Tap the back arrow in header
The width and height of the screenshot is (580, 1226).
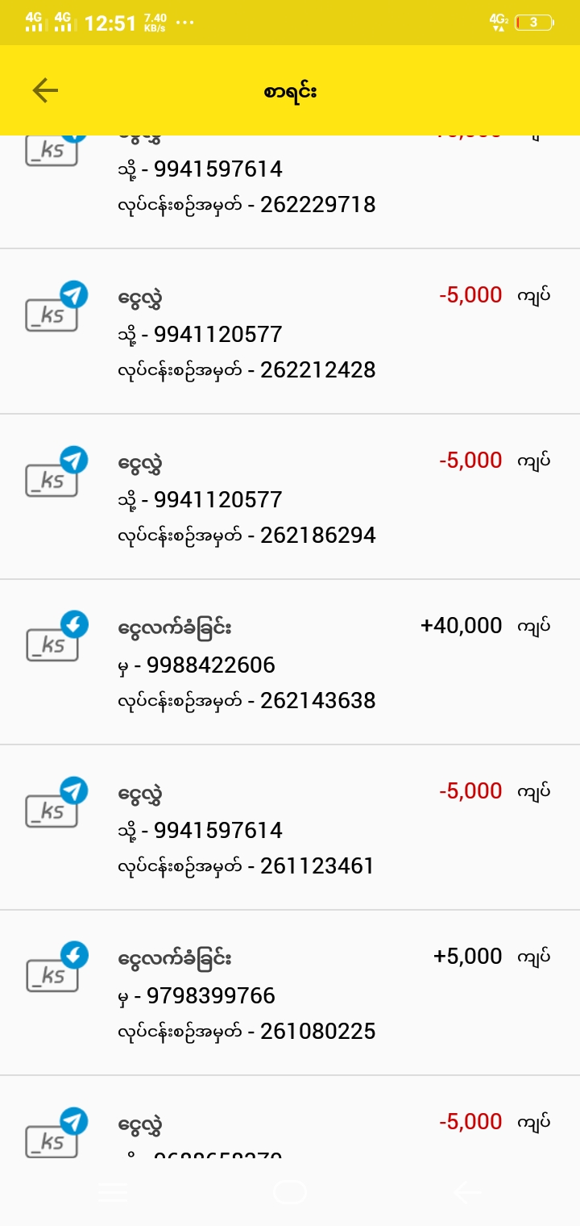click(x=45, y=90)
